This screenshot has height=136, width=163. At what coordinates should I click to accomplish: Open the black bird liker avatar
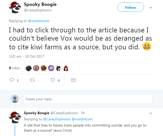click(29, 68)
